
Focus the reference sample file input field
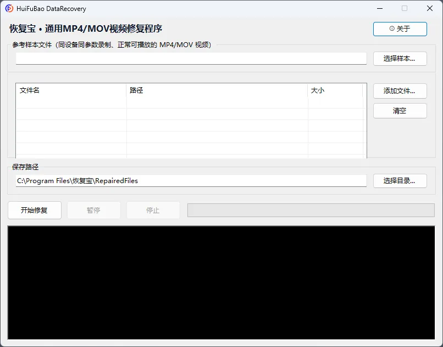191,58
